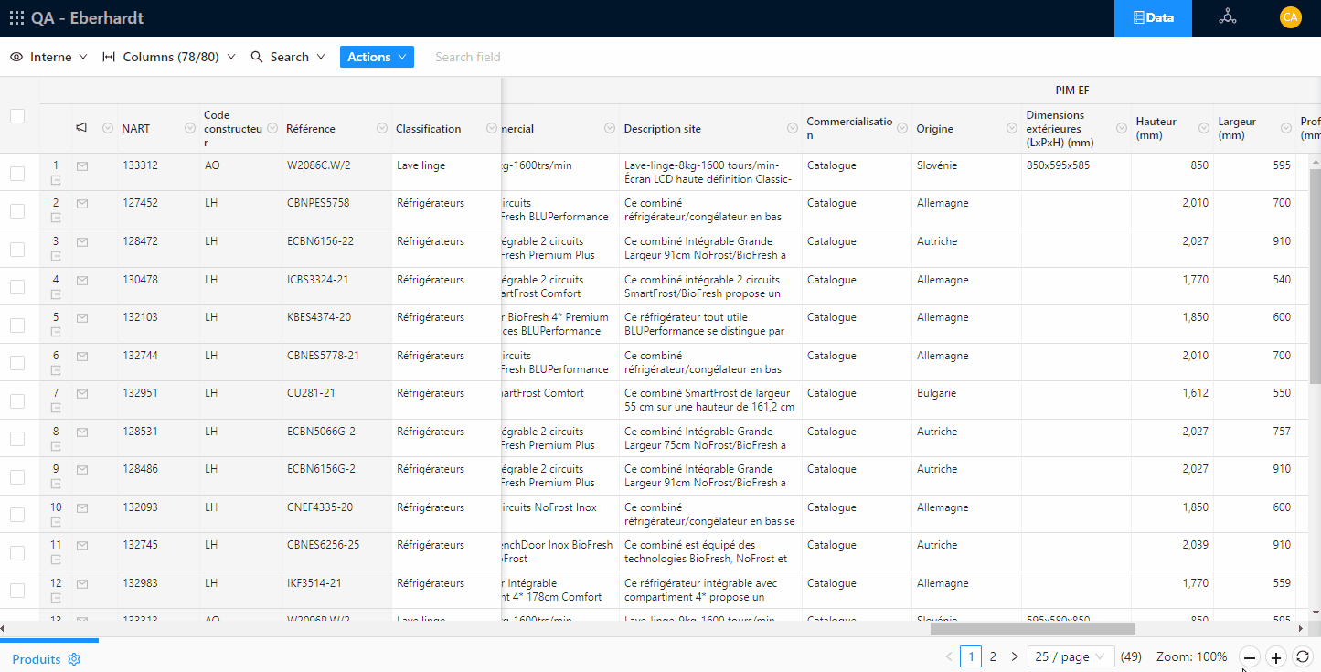Switch to the Data tab
The height and width of the screenshot is (672, 1321).
(1153, 18)
